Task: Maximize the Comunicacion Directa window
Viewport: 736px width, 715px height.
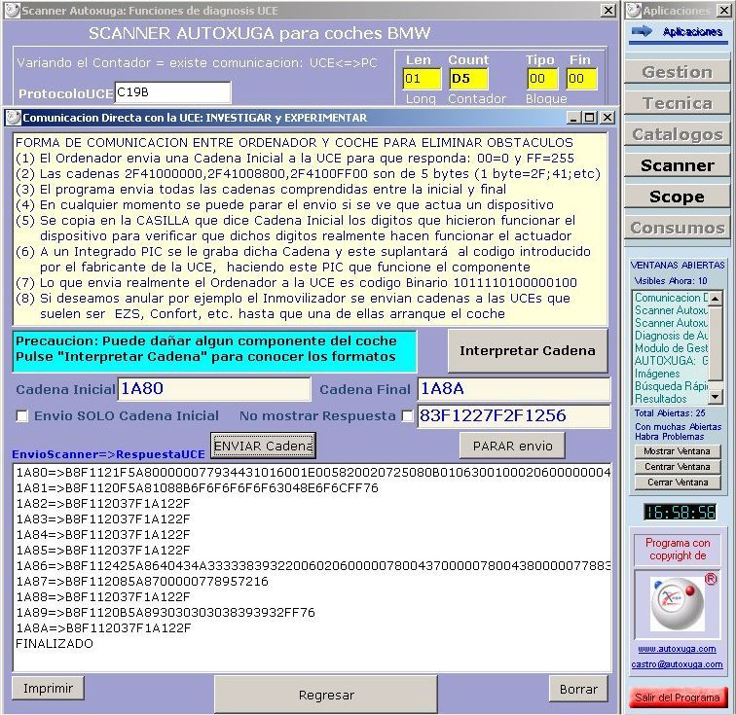Action: point(589,118)
